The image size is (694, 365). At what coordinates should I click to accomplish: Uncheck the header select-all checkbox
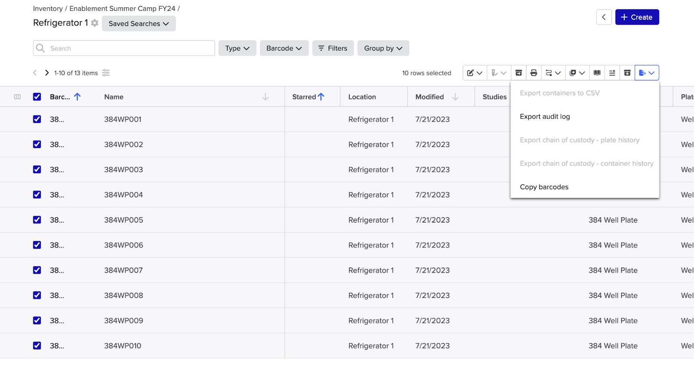pyautogui.click(x=37, y=97)
